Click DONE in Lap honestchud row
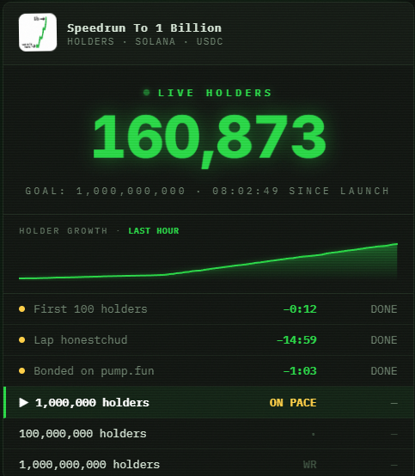The image size is (415, 476). tap(384, 340)
